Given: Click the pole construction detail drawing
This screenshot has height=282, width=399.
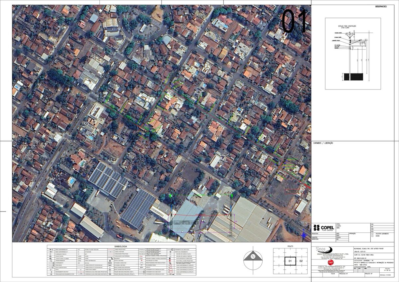Looking at the screenshot, I should click(352, 57).
